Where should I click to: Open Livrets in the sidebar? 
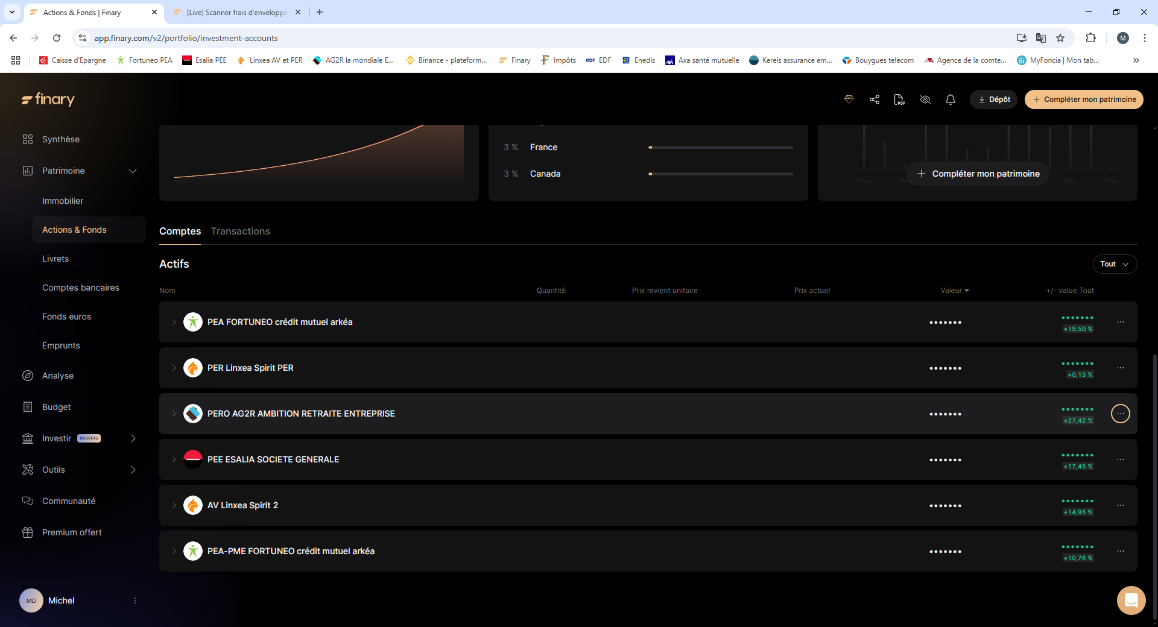55,259
